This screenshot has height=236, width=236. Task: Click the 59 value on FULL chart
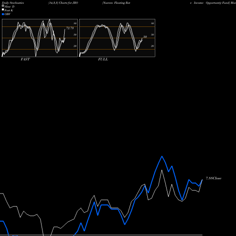(145, 37)
